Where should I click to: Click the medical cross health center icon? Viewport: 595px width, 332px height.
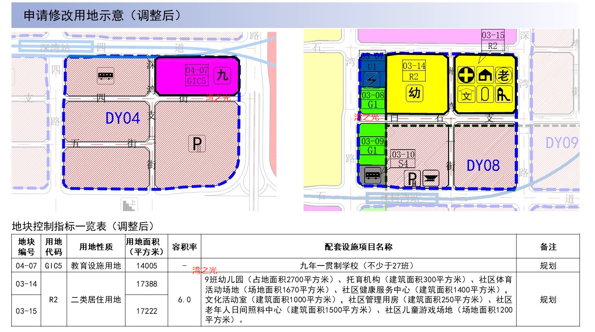click(466, 75)
